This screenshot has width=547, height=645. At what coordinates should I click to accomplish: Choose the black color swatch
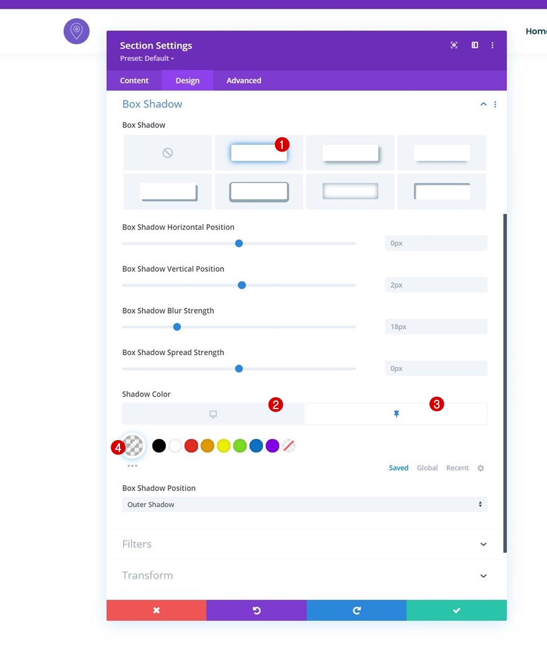159,446
